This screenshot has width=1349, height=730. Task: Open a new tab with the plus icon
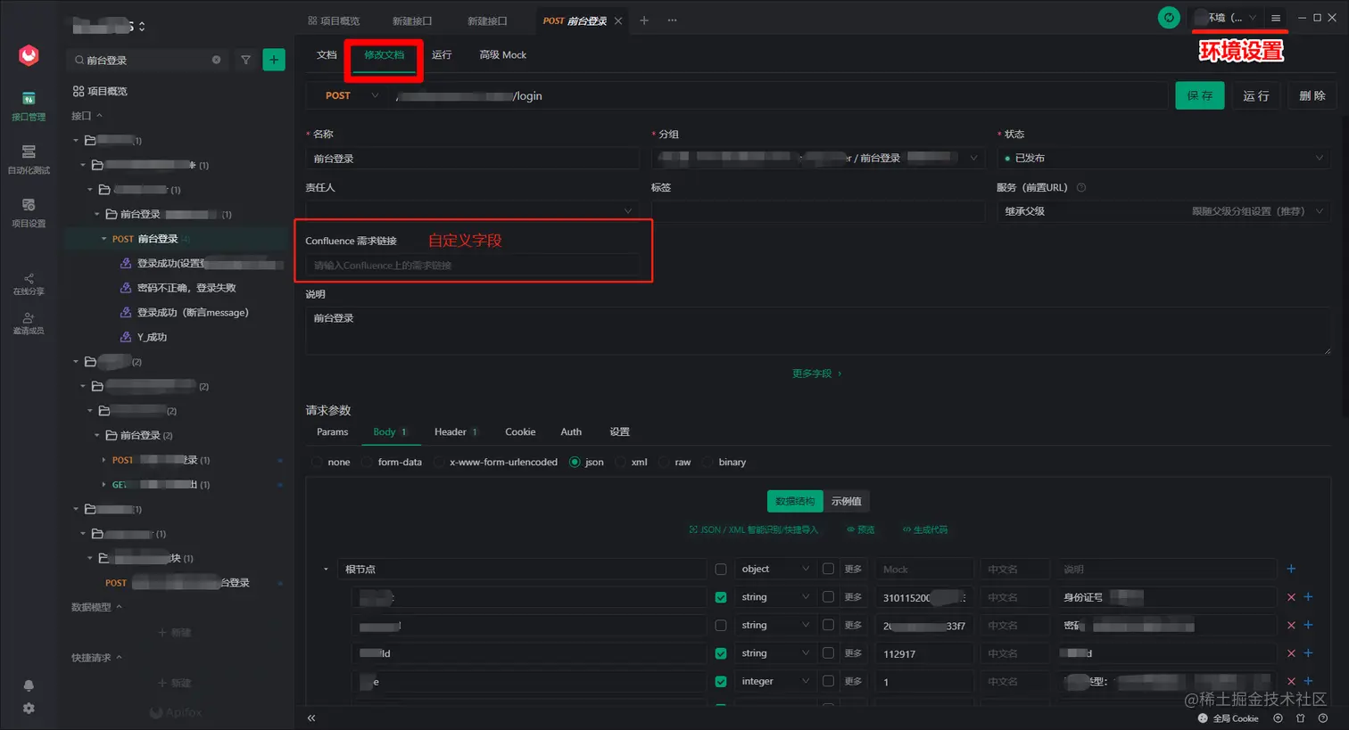click(644, 21)
